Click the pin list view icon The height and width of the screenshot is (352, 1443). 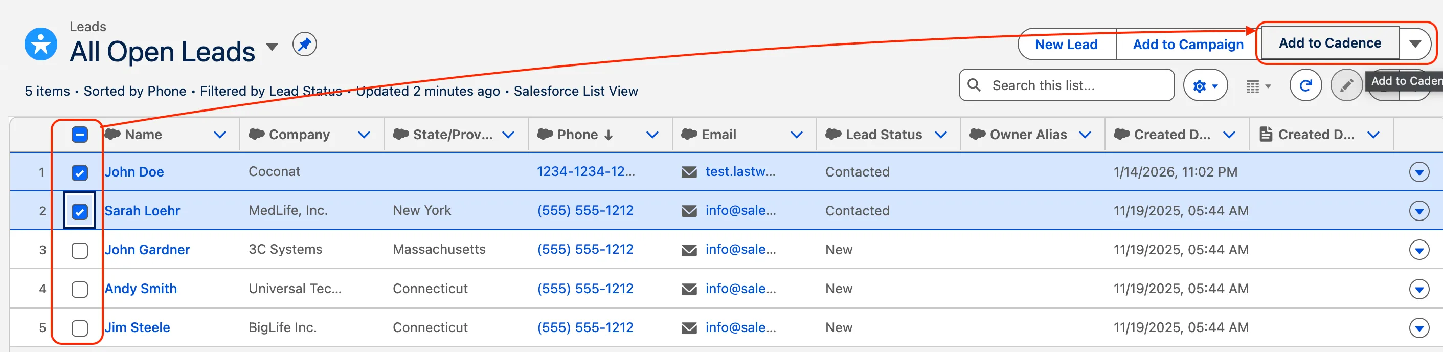pos(304,45)
